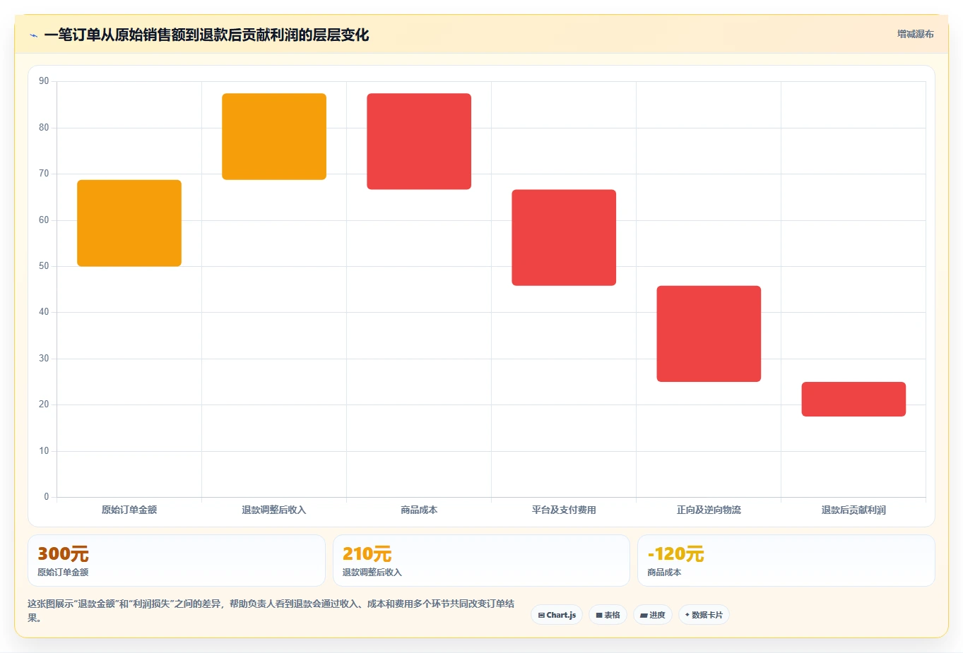
Task: Click the red 正向及逆向物流 waterfall bar
Action: (709, 334)
